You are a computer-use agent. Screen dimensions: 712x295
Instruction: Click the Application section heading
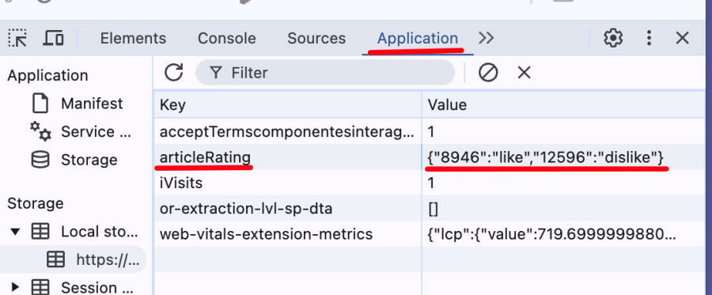click(x=47, y=75)
